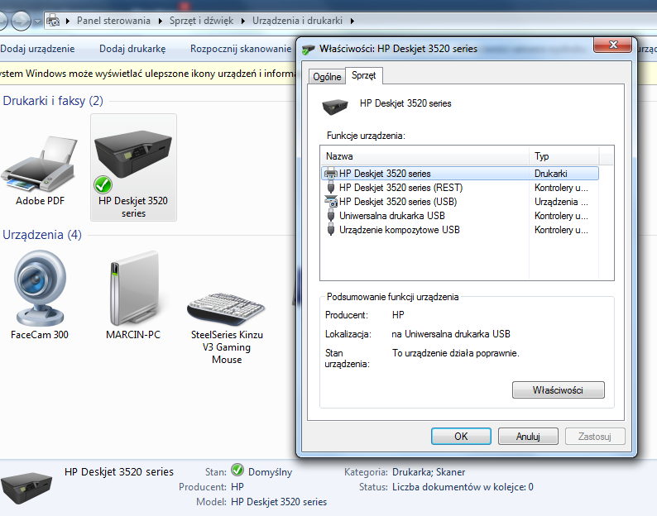Click the USB icon beside Uniwersalna drukarka USB

pyautogui.click(x=331, y=216)
